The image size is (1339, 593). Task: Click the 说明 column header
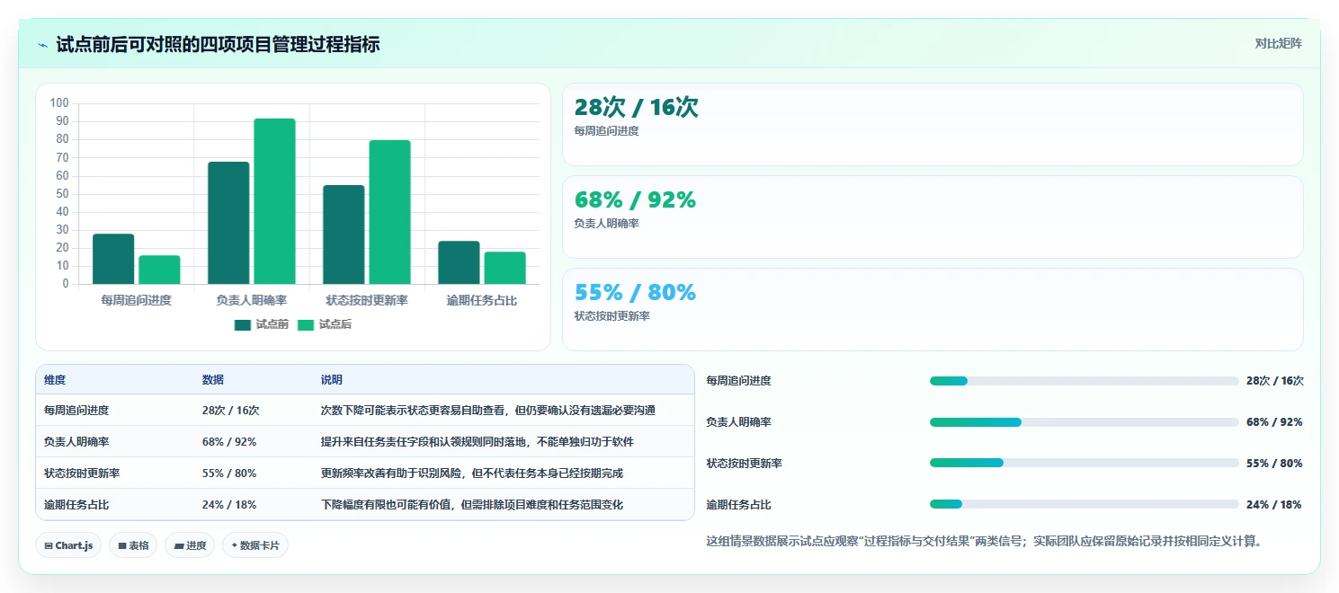(x=332, y=380)
